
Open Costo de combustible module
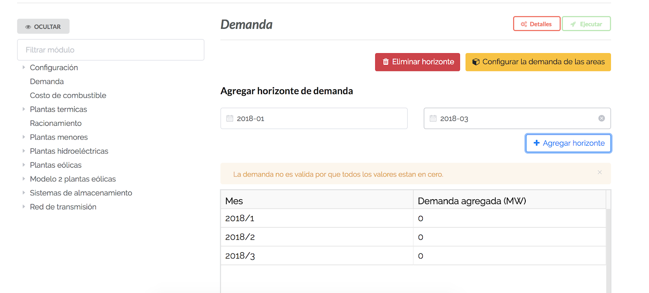coord(68,95)
